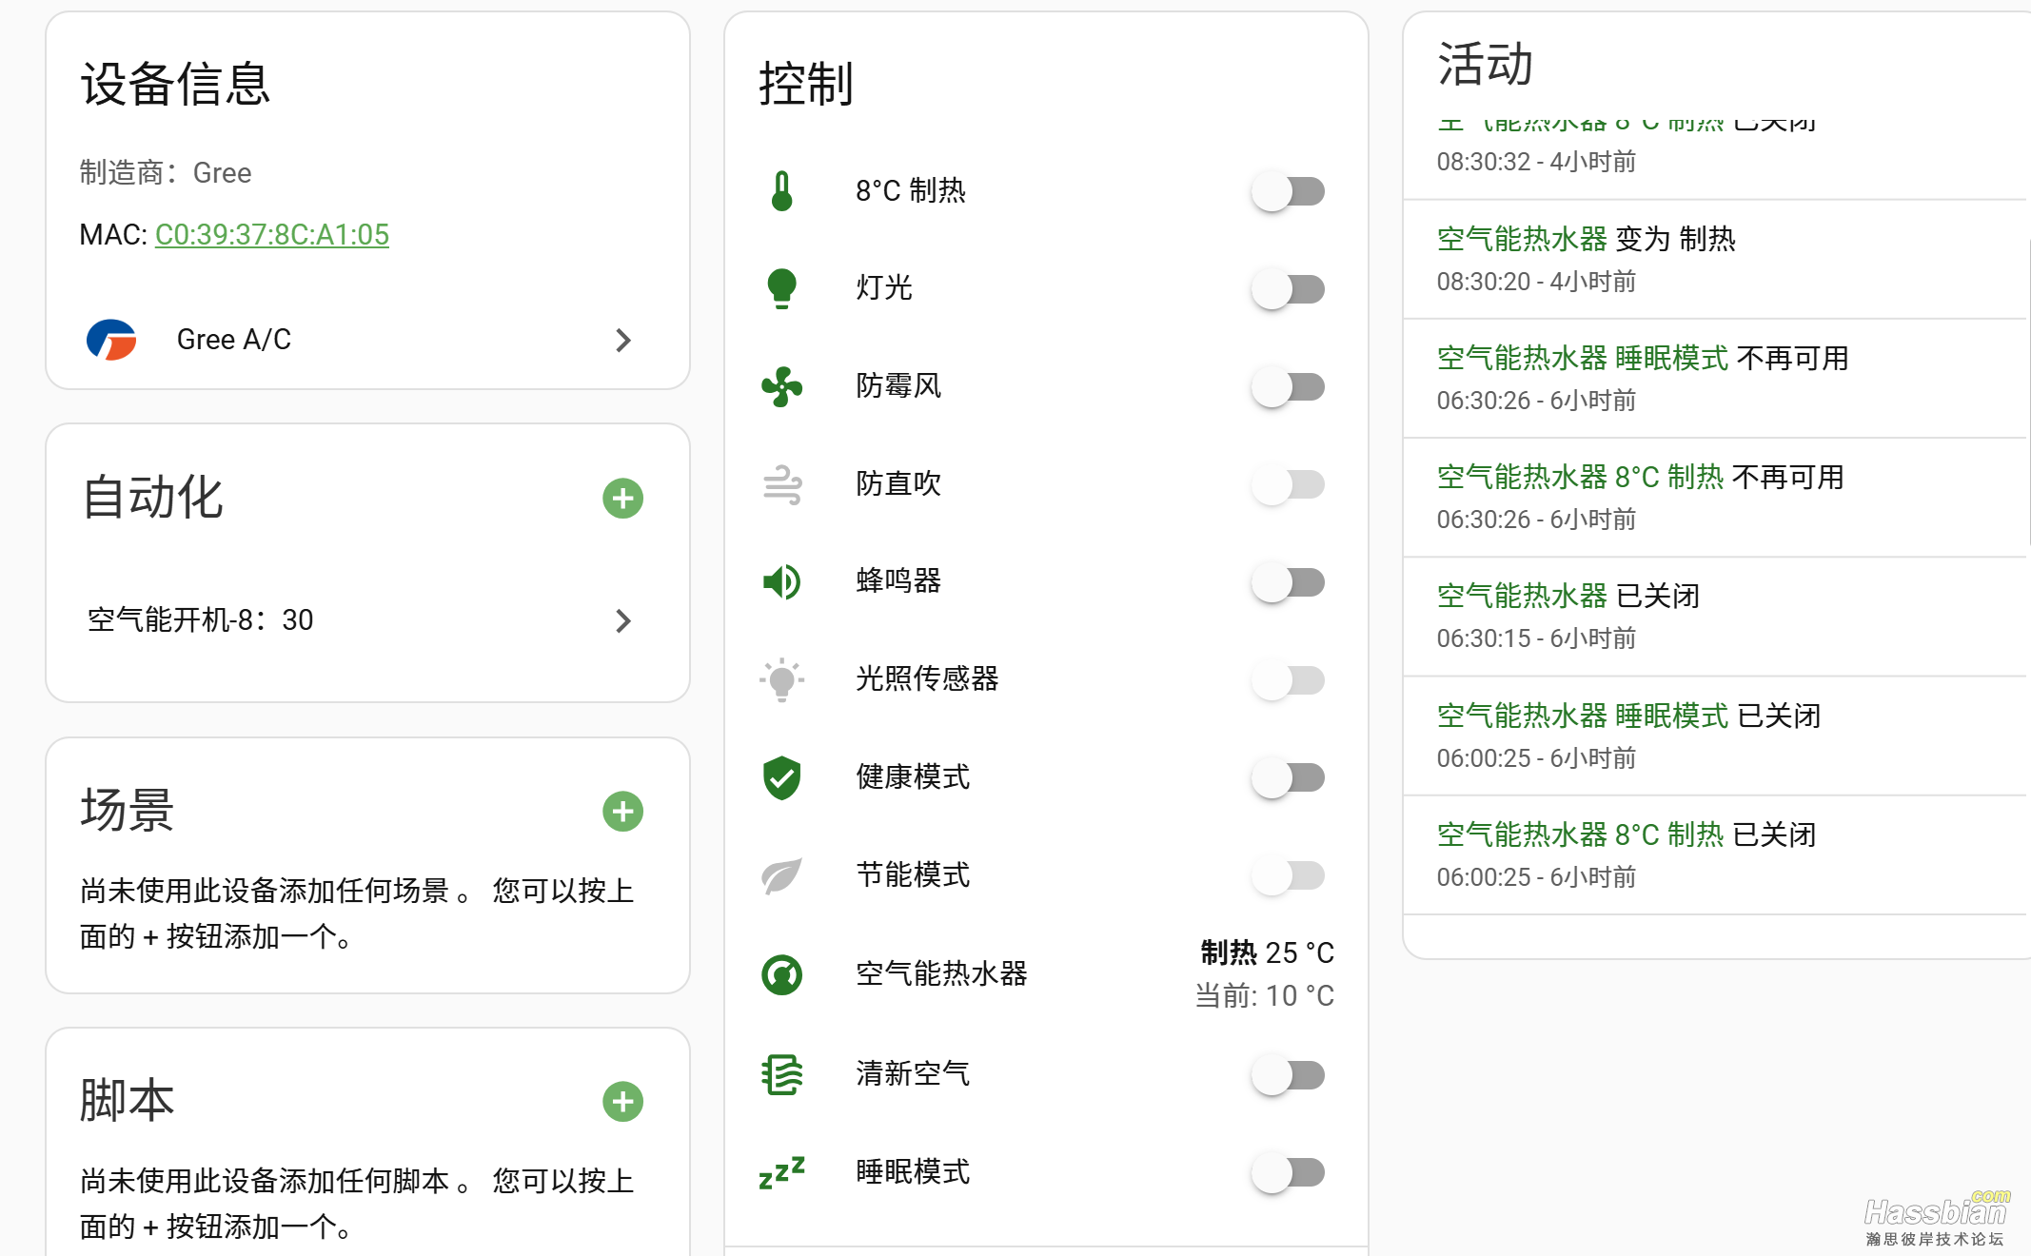Click the leaf icon beside 节能模式
Image resolution: width=2031 pixels, height=1256 pixels.
(780, 876)
